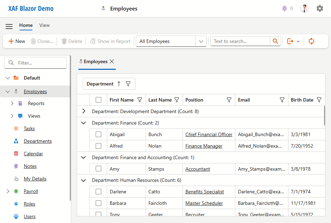Select Abigail_Bunch email cell
This screenshot has height=223, width=331.
coord(261,134)
